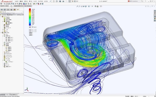
Task: Click Zoom to Fit magnifier in view toolbar
Action: (x=77, y=6)
